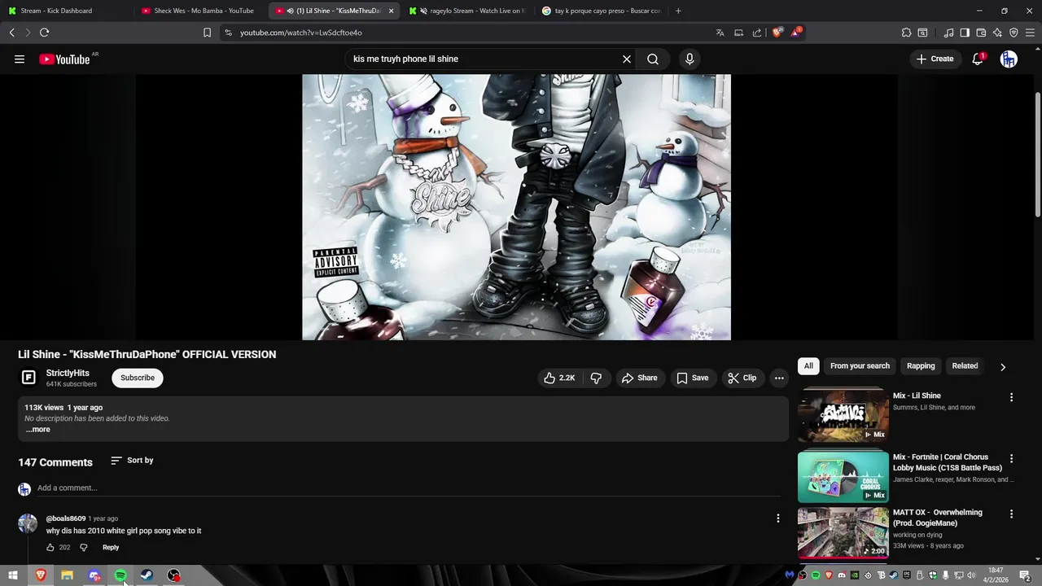Open the Sort by comments dropdown
The height and width of the screenshot is (586, 1042).
pyautogui.click(x=132, y=461)
